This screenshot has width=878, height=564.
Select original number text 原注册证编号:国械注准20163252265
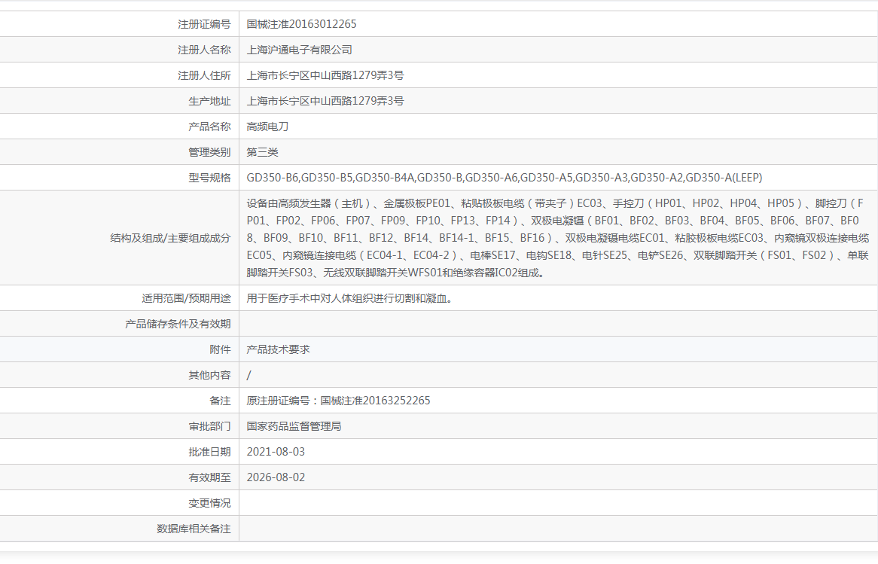(338, 401)
